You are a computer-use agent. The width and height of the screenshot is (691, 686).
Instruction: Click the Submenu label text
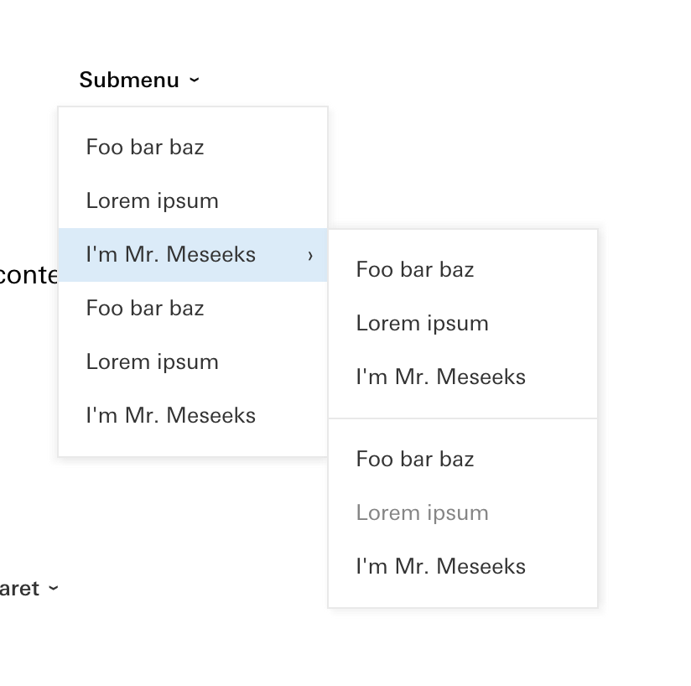click(130, 80)
